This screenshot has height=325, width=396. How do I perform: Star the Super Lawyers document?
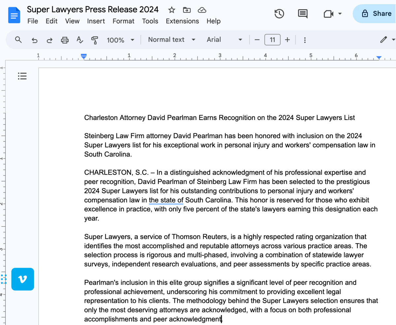[x=172, y=10]
